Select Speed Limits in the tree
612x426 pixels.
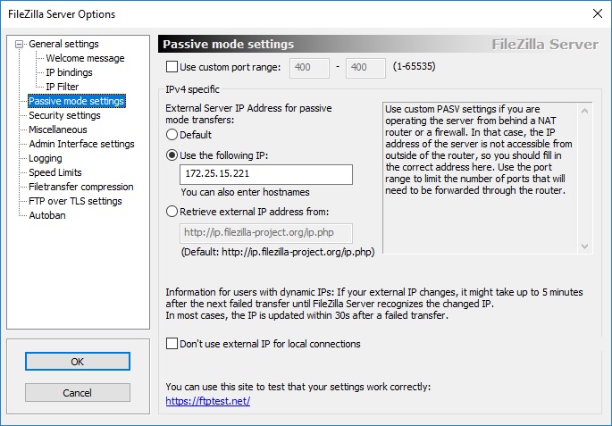(x=55, y=172)
